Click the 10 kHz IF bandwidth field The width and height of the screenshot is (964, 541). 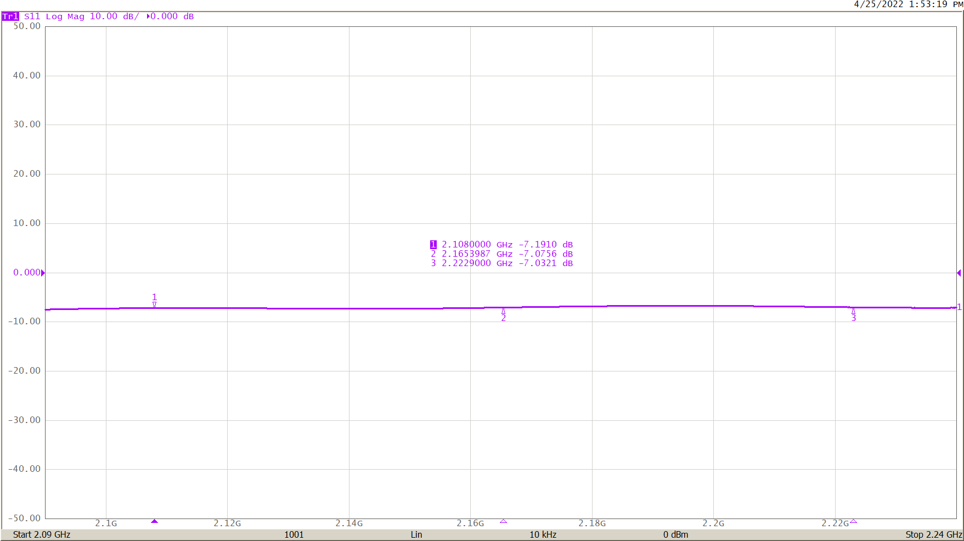coord(543,534)
